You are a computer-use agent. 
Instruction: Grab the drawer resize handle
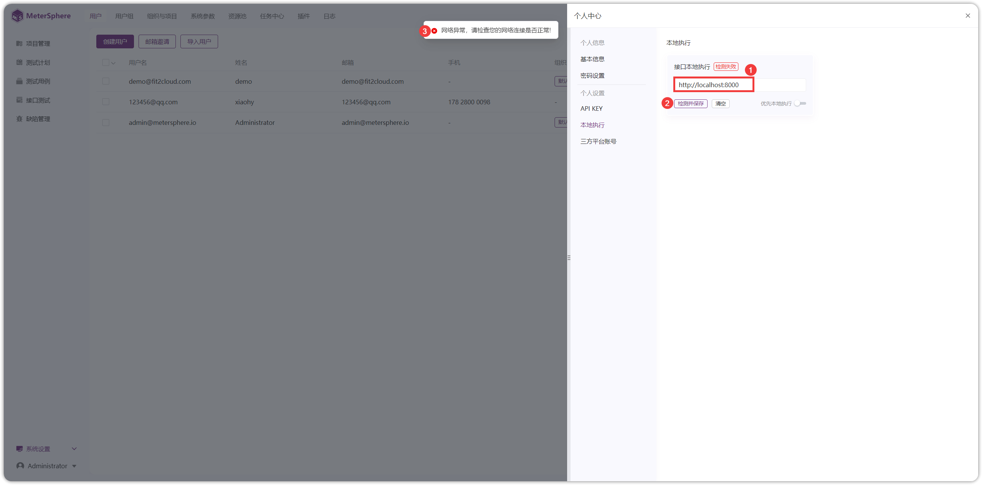[x=569, y=258]
